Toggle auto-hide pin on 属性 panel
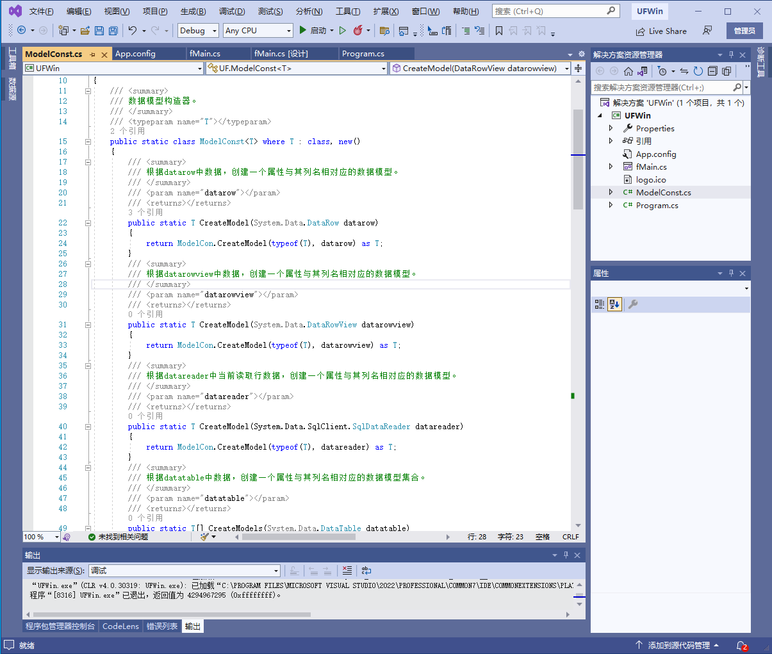Image resolution: width=772 pixels, height=654 pixels. pyautogui.click(x=731, y=273)
